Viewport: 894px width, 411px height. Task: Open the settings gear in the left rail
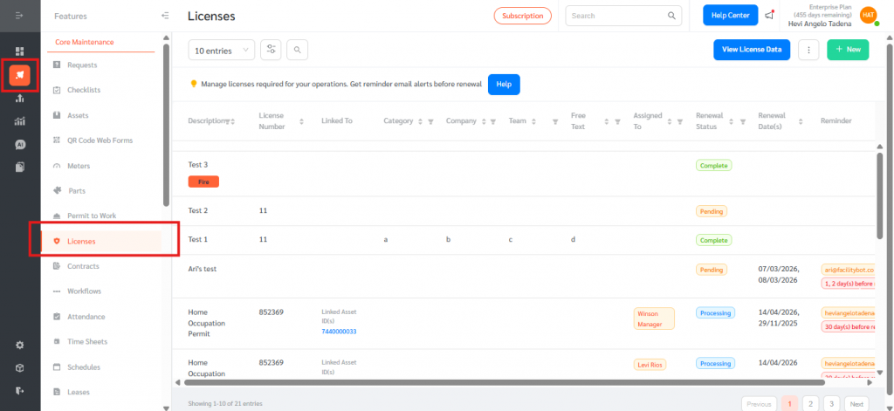(x=19, y=345)
